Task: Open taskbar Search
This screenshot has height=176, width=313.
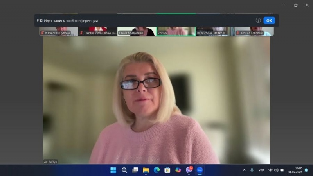Action: coord(124,170)
